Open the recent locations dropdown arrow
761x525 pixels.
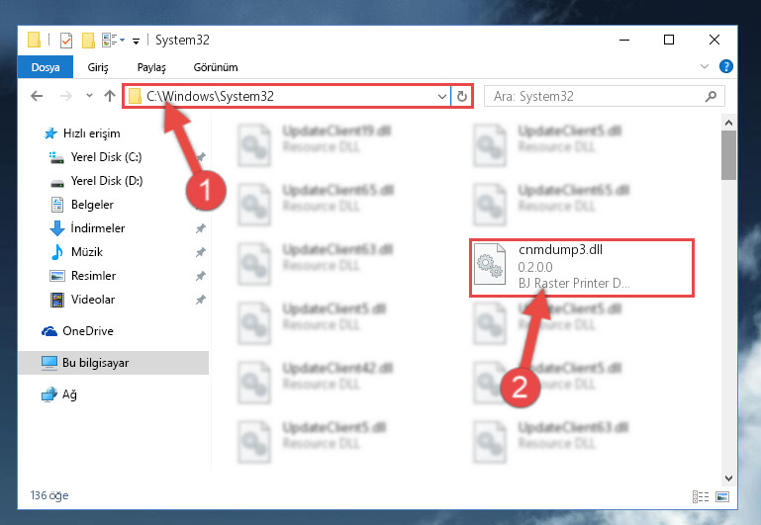click(89, 96)
